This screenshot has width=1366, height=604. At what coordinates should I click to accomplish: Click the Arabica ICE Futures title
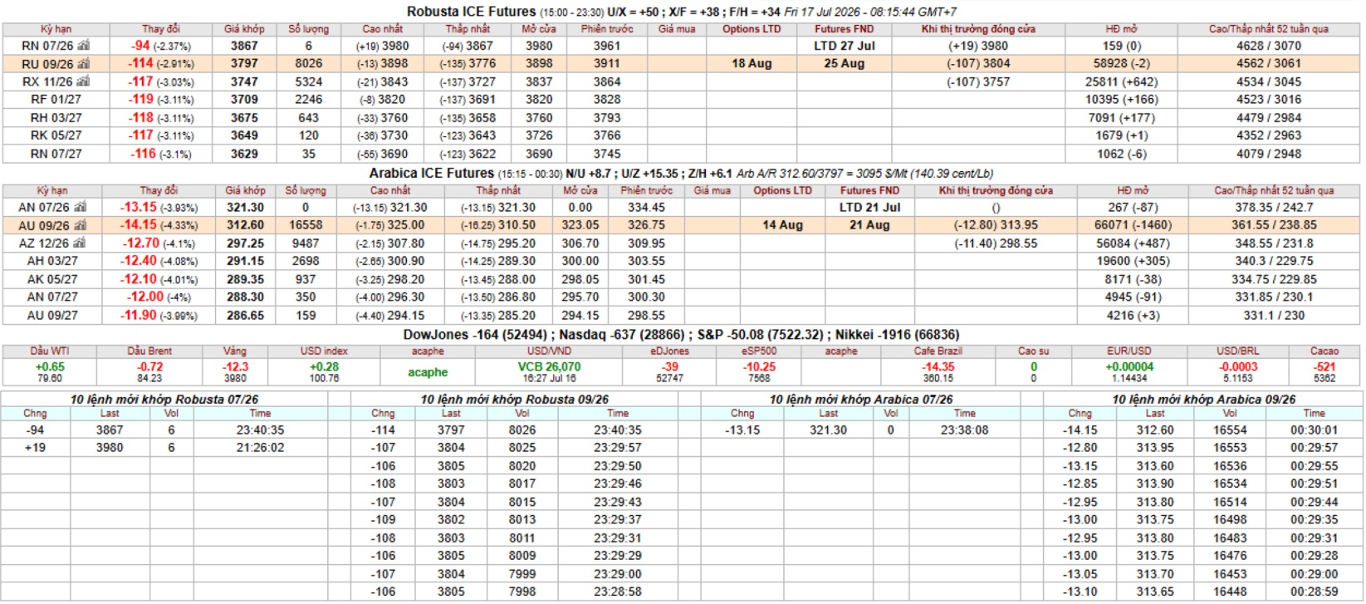click(431, 173)
